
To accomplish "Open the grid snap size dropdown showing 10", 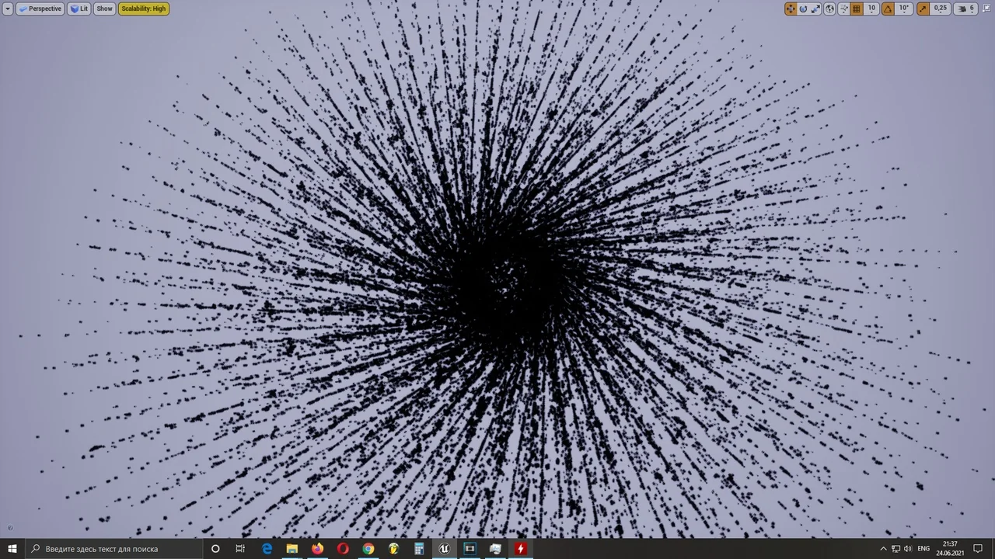I will point(871,9).
